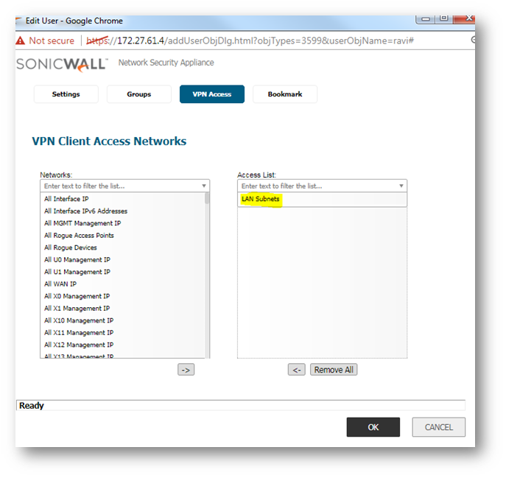Screen dimensions: 506x478
Task: Click the CANCEL button
Action: [438, 427]
